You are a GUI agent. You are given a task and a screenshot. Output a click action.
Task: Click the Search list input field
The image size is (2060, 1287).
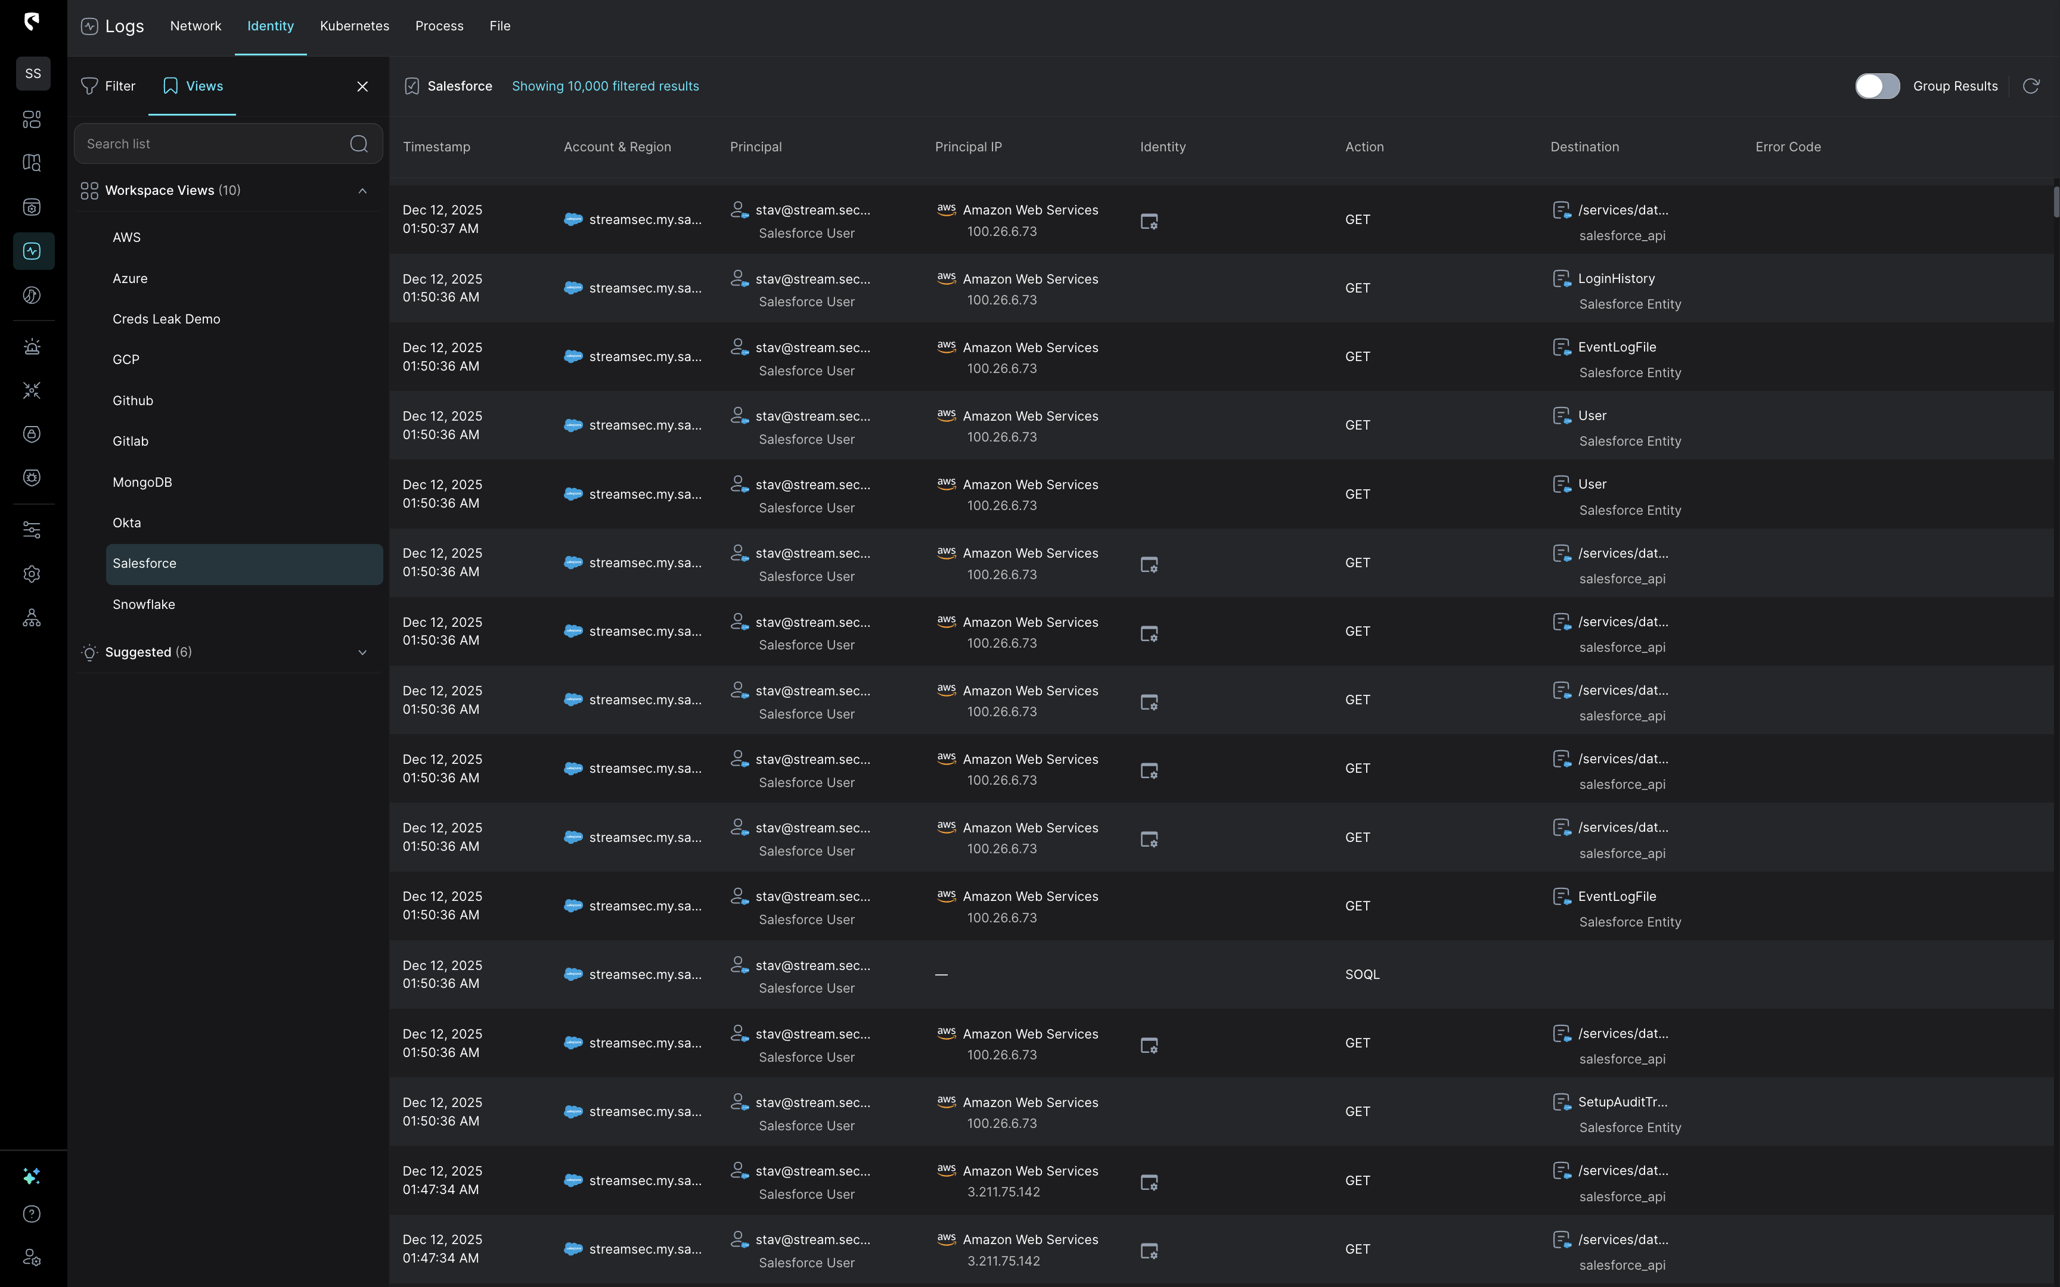pos(213,144)
